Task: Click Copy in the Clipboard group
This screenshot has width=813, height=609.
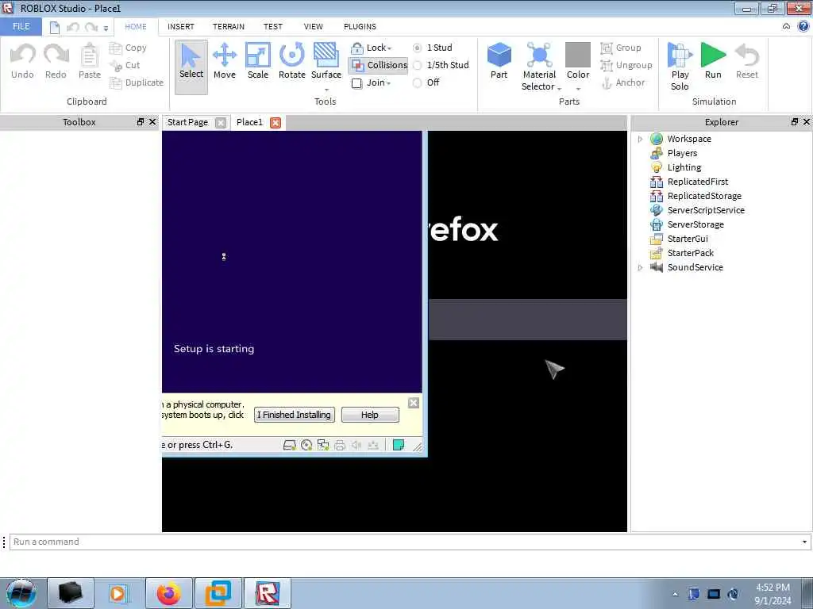Action: coord(128,48)
